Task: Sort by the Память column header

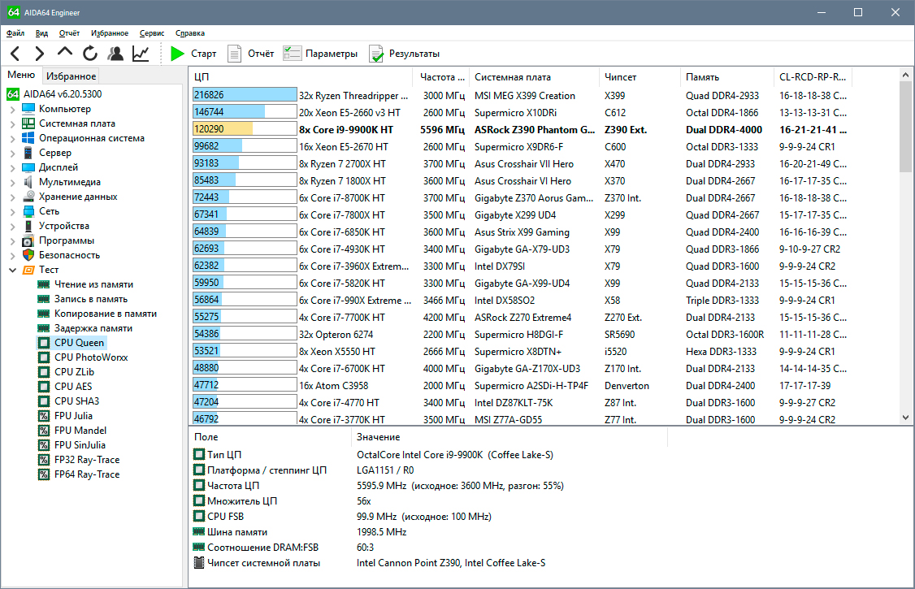Action: 727,77
